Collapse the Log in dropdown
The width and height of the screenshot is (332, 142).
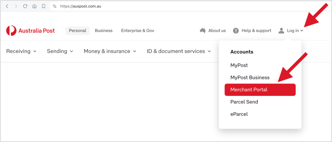[295, 31]
